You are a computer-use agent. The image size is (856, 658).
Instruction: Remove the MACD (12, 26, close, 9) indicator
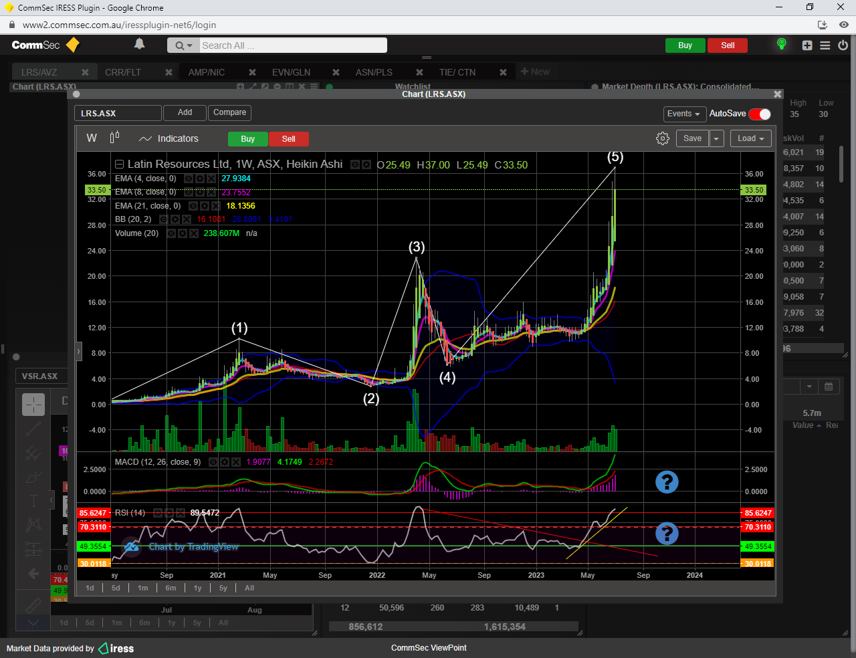(236, 462)
